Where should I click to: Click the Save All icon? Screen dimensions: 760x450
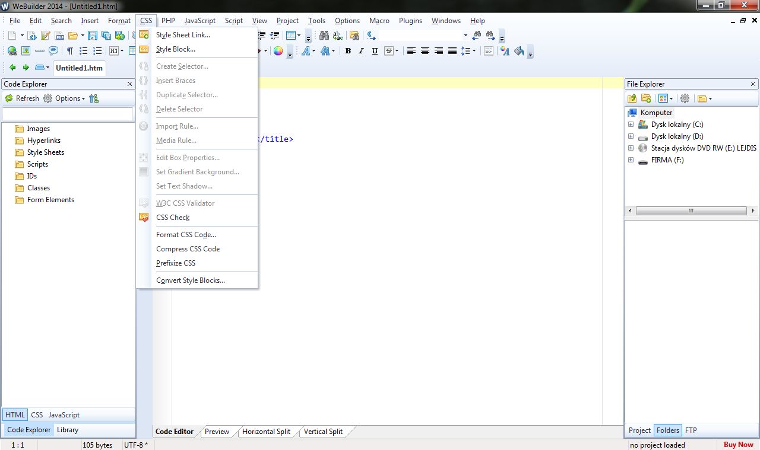pyautogui.click(x=106, y=36)
